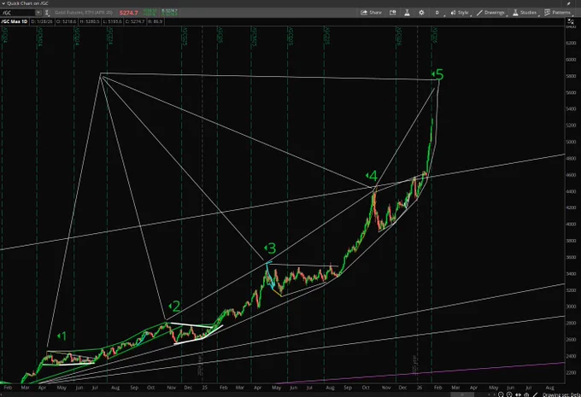
Task: Click the crosshair cursor icon at bottom
Action: (526, 394)
